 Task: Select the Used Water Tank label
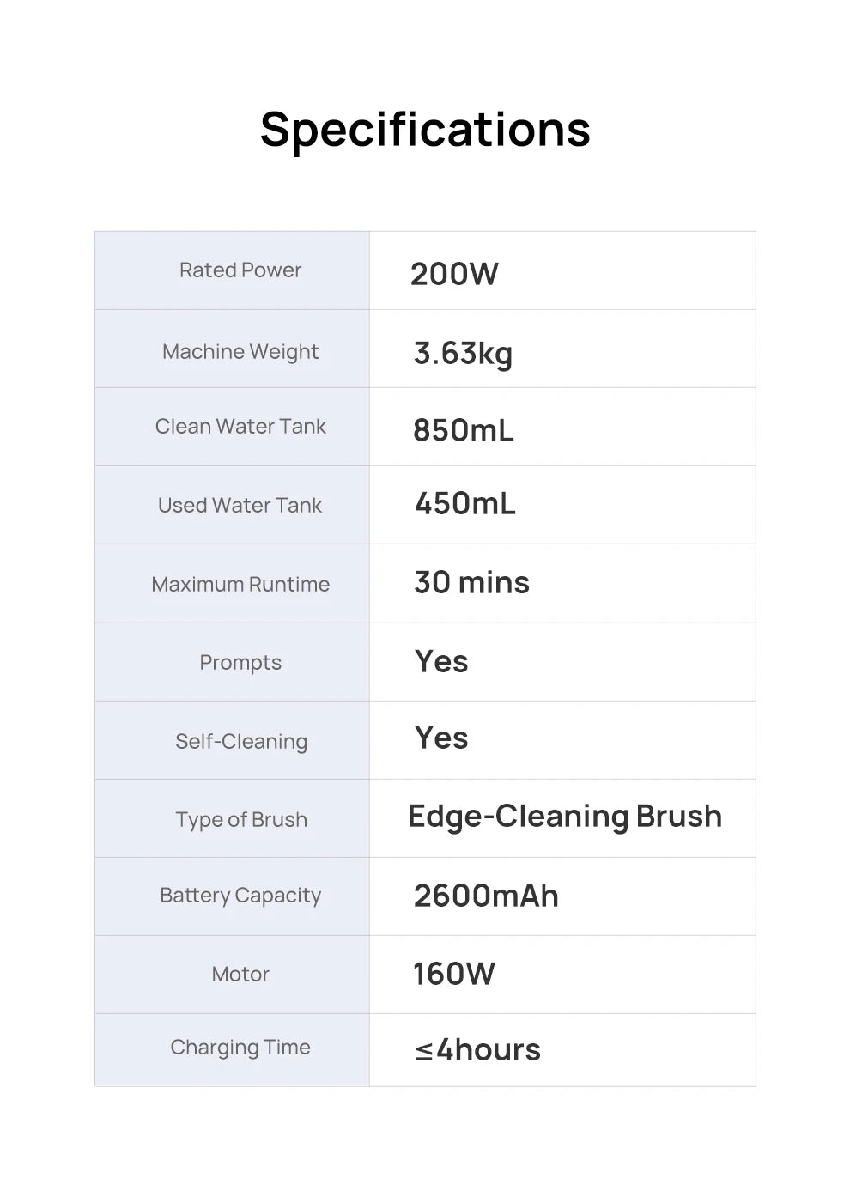click(240, 506)
